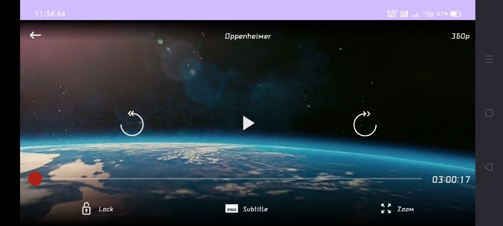Tap the VoLTE status icon
503x226 pixels.
pyautogui.click(x=404, y=14)
